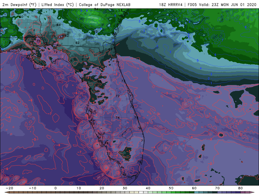Viewport: 259px width, 194px height.
Task: Click the 40 label on the color scale
Action: coord(148,188)
